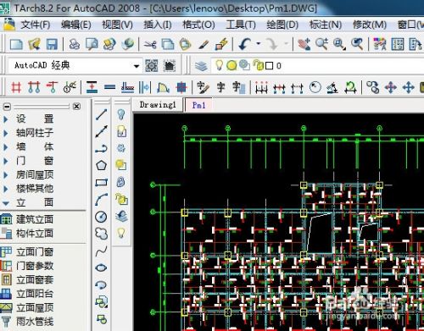424x331 pixels.
Task: Click the Save disk icon
Action: coord(52,44)
